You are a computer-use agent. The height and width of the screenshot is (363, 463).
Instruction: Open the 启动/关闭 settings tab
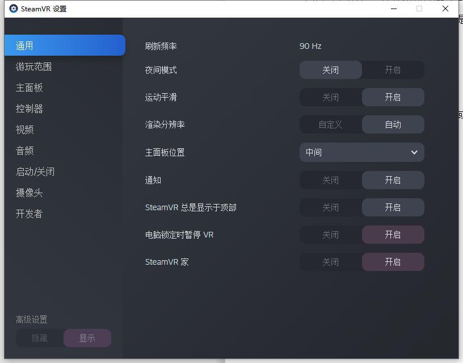tap(35, 172)
